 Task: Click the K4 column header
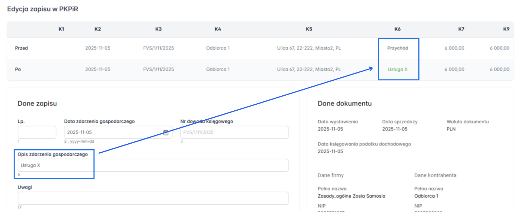coord(218,29)
